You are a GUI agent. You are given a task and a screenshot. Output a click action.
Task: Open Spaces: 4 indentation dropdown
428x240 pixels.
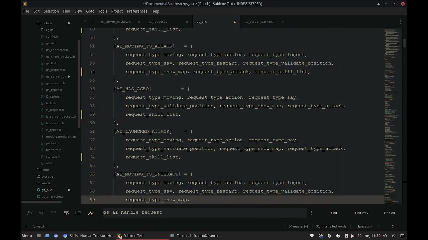[x=364, y=226]
